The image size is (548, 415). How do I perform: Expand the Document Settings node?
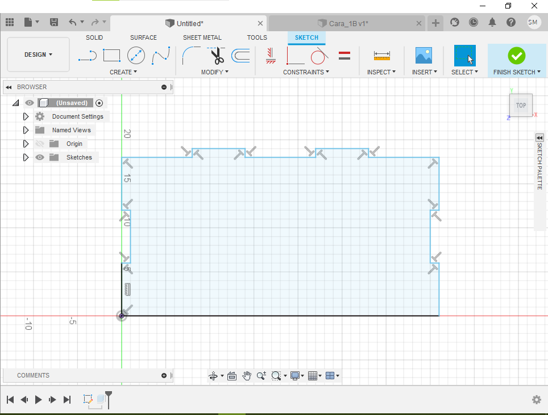[x=26, y=116]
